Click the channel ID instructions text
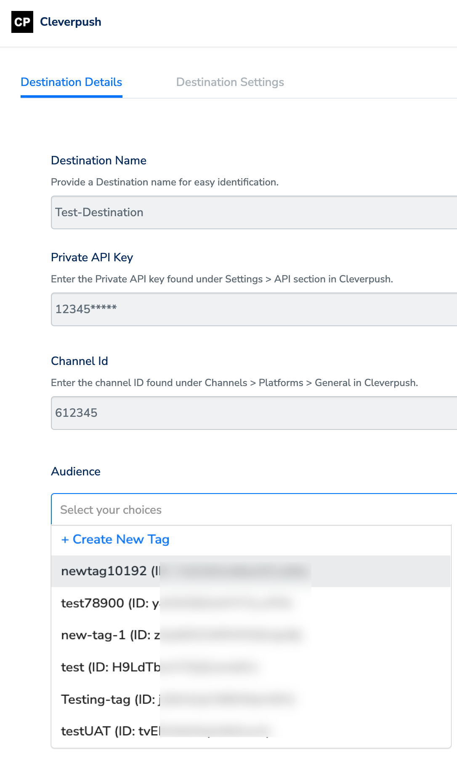457x762 pixels. pos(234,383)
